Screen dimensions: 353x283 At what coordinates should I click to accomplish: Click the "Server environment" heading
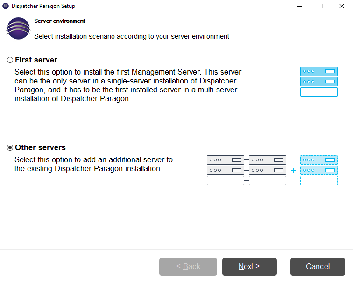[x=60, y=21]
